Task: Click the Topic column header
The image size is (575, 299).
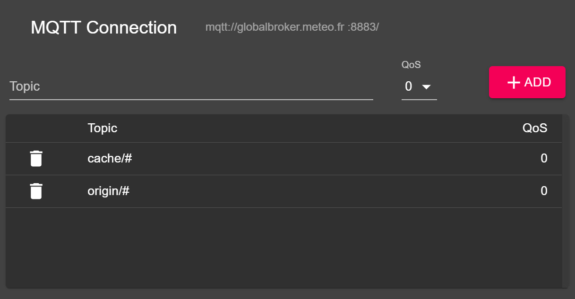Action: pyautogui.click(x=102, y=128)
